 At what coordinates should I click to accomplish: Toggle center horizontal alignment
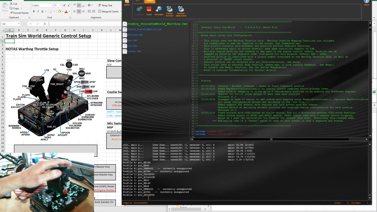coord(79,11)
